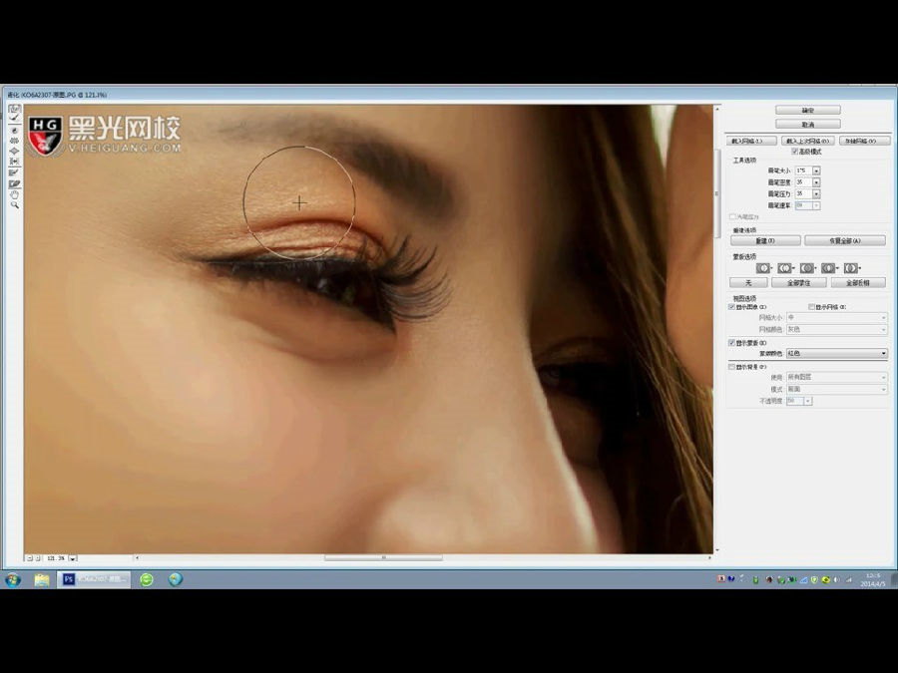Select the Freeze Mask tool

(x=14, y=172)
